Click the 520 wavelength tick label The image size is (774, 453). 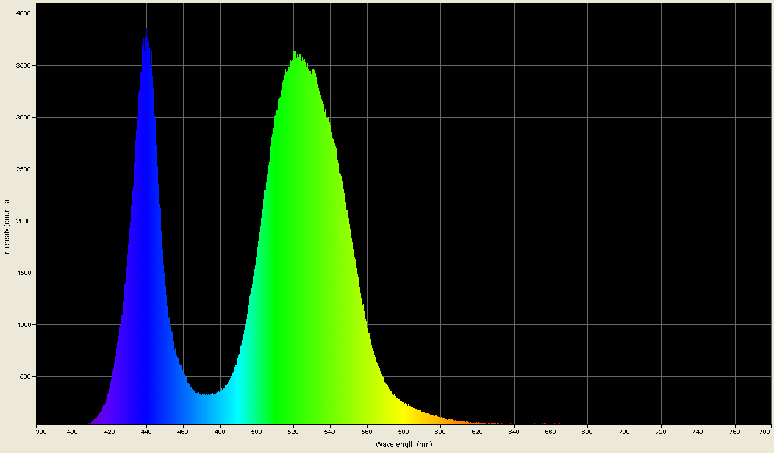click(x=292, y=431)
